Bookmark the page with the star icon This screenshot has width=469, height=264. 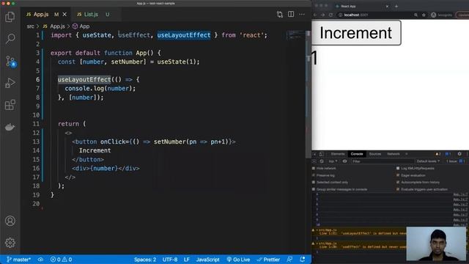[424, 15]
